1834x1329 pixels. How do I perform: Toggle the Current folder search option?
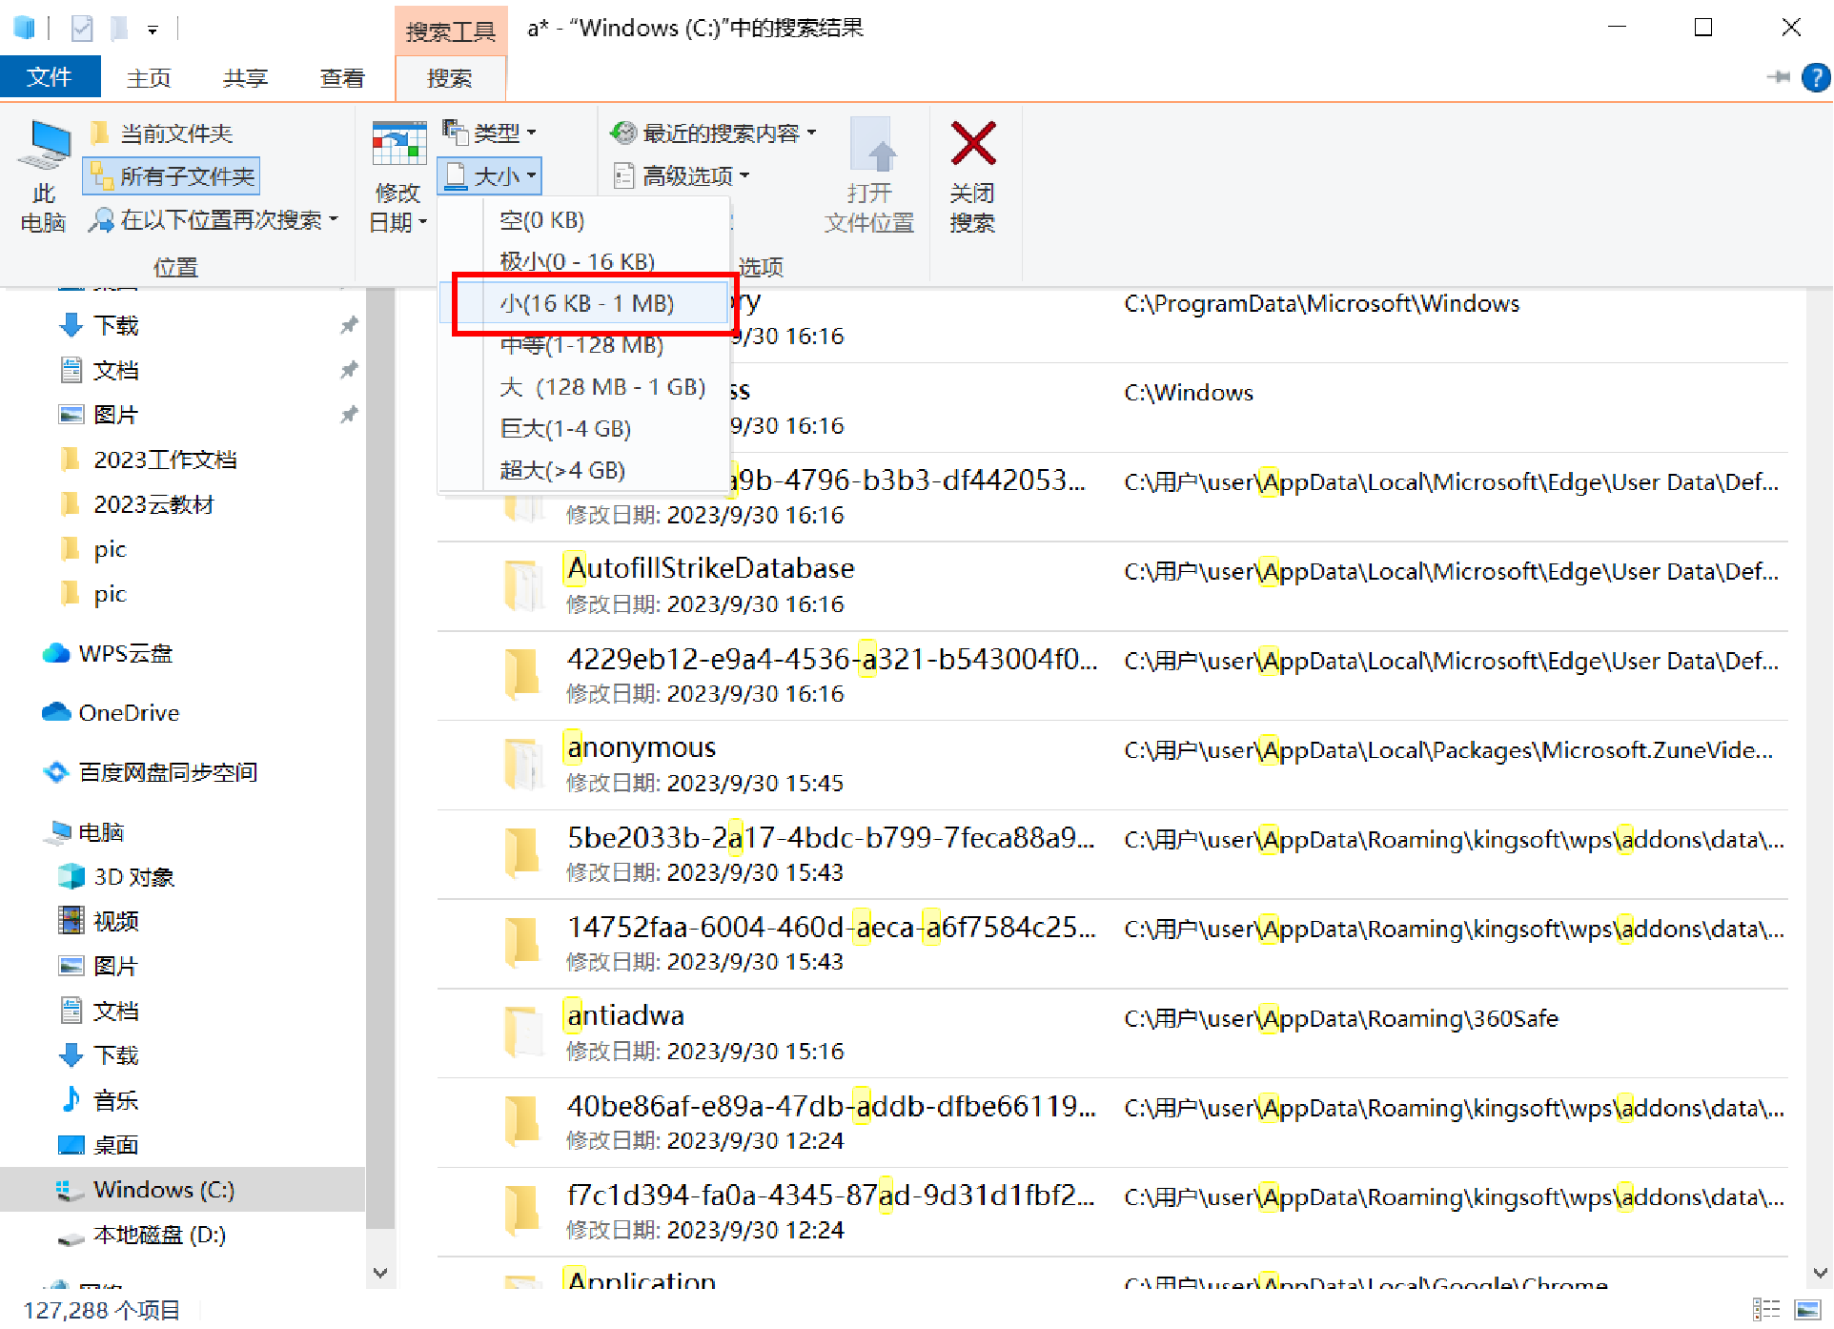point(163,133)
